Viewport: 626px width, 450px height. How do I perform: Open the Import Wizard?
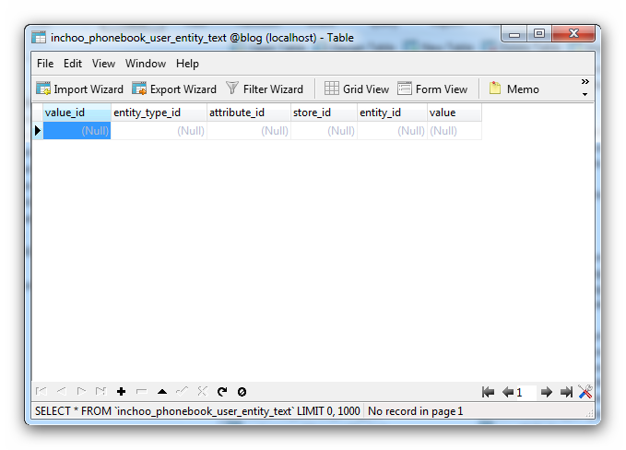[x=79, y=89]
